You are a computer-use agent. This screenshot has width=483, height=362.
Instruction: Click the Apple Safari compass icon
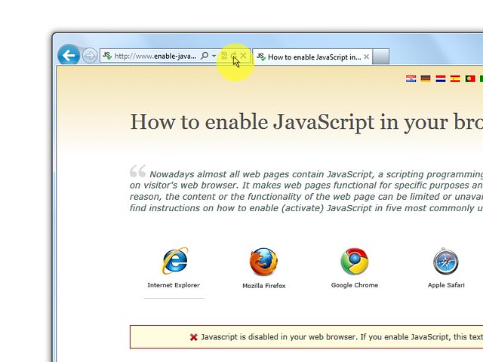click(445, 262)
